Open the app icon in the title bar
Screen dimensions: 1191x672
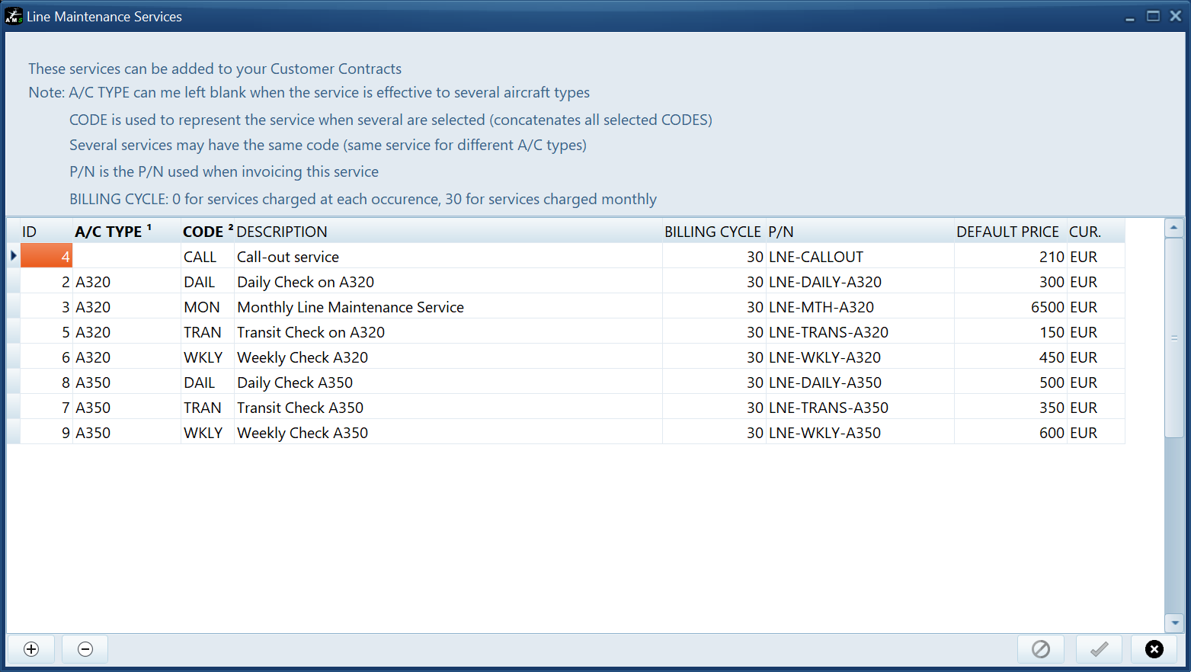(13, 16)
